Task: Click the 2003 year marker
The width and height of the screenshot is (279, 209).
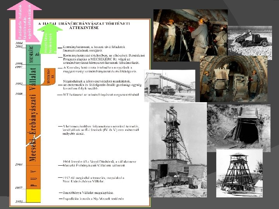Action: point(19,46)
